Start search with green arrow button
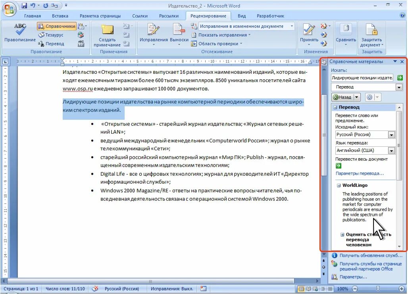The height and width of the screenshot is (294, 408). coord(400,77)
